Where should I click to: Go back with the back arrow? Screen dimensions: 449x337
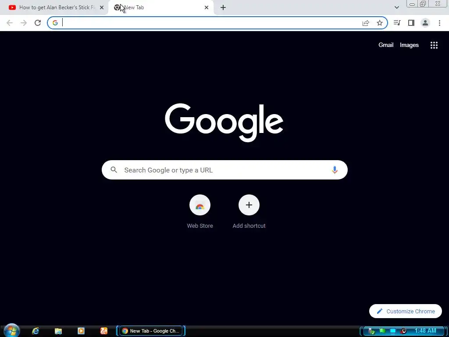click(x=10, y=23)
